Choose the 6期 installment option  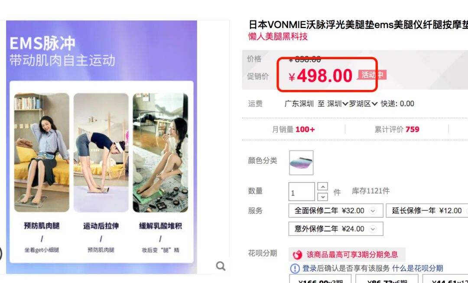(387, 279)
